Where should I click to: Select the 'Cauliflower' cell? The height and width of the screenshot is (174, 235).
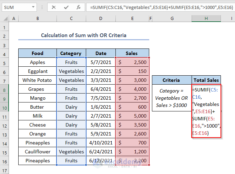tap(38, 152)
